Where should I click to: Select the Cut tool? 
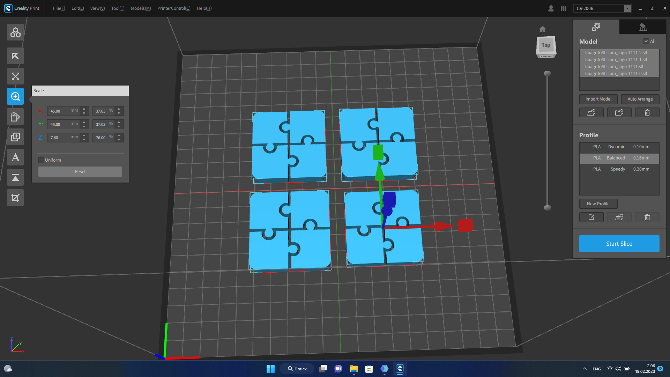(x=15, y=198)
